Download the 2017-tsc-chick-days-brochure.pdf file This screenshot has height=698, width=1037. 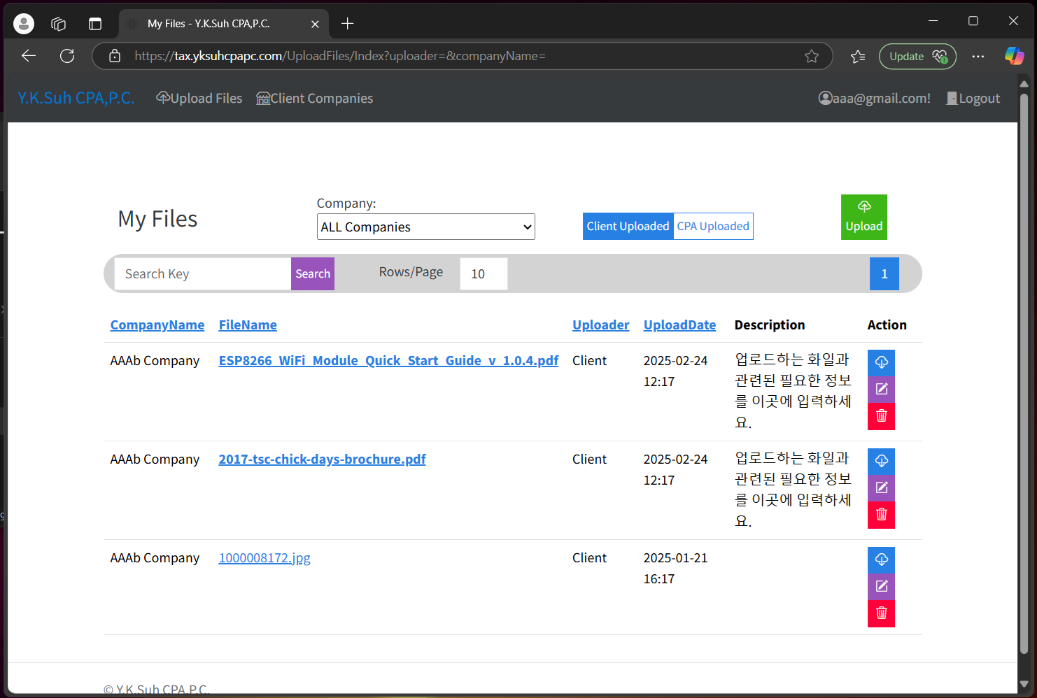tap(881, 461)
